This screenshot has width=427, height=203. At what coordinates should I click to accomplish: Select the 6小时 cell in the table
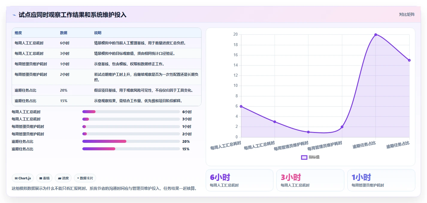tap(65, 43)
